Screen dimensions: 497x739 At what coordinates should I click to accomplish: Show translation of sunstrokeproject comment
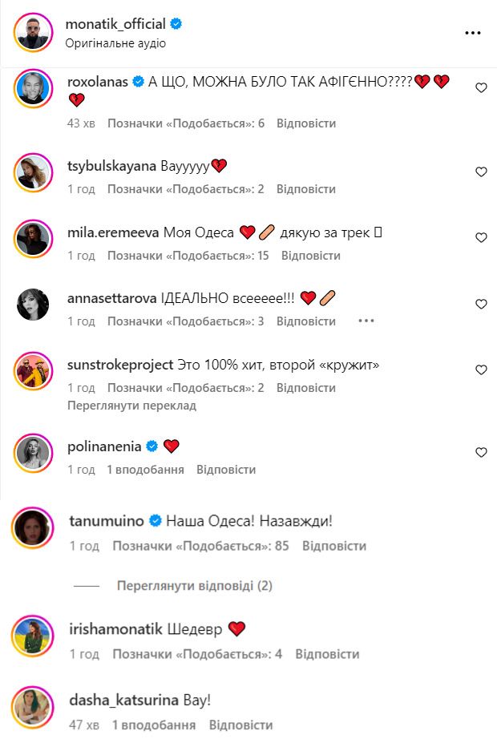[x=131, y=406]
